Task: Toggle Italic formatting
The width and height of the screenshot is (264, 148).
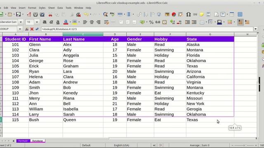Action: tap(51, 22)
